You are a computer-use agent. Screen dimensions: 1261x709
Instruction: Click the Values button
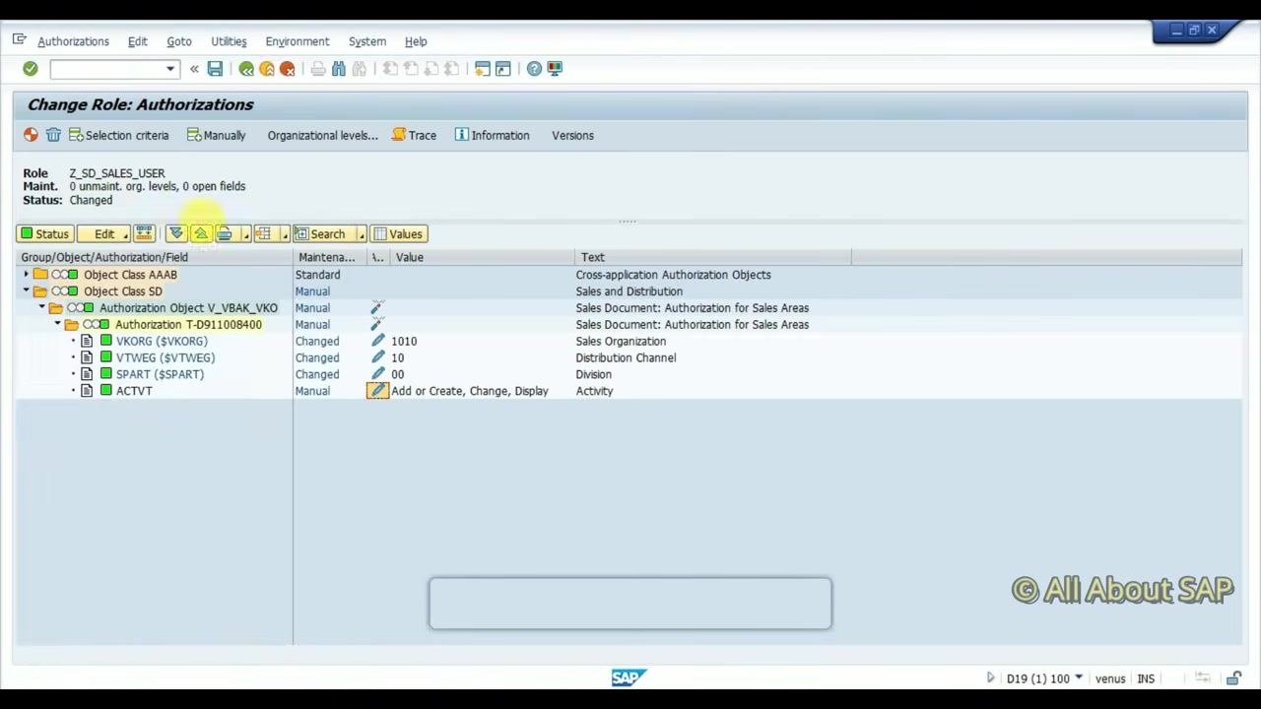pyautogui.click(x=398, y=233)
